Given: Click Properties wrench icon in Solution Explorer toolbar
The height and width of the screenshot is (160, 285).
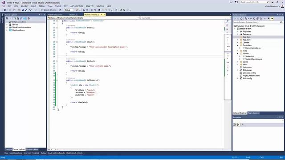Looking at the screenshot, I should 269,19.
